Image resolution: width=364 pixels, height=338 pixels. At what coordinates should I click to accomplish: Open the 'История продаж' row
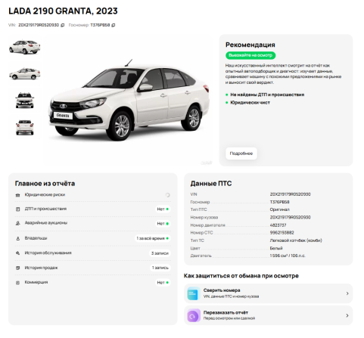click(93, 268)
